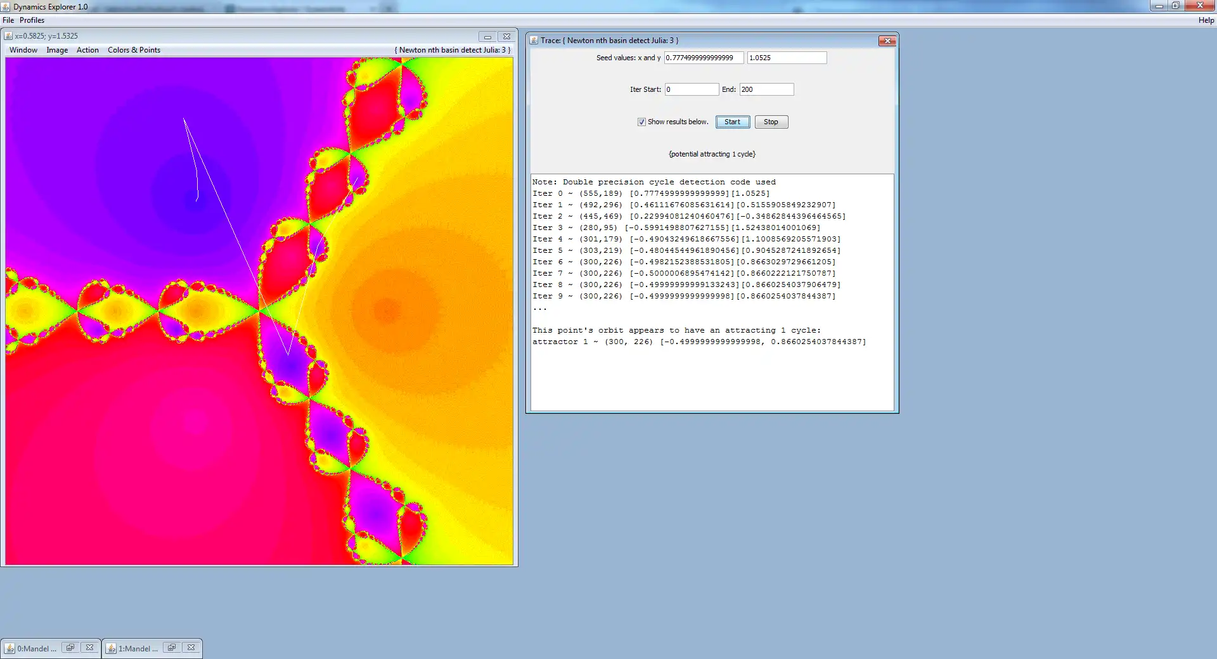Click the Iter Start input field
This screenshot has height=659, width=1217.
[692, 89]
